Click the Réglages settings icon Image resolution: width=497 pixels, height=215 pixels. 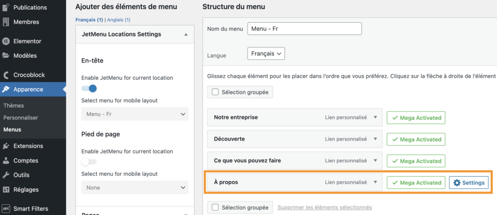[6, 190]
